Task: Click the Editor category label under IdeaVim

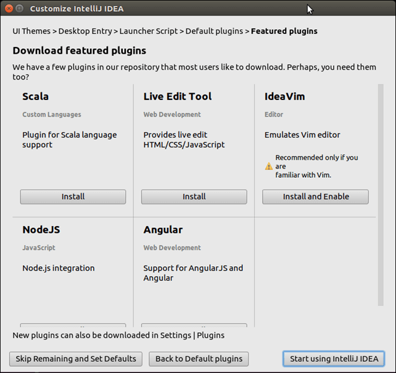Action: click(x=274, y=114)
